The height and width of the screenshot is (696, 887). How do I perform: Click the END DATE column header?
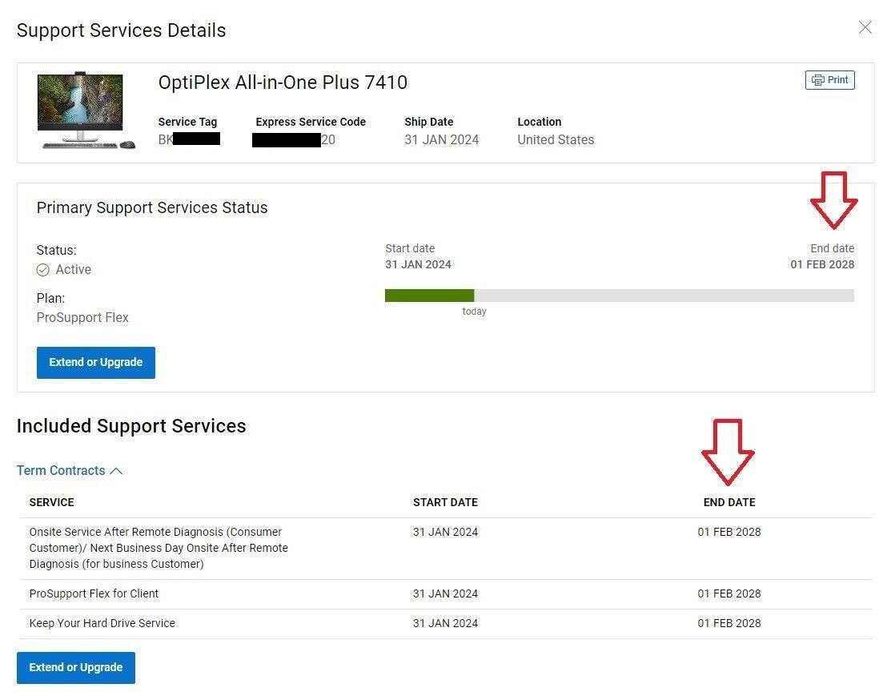tap(729, 502)
